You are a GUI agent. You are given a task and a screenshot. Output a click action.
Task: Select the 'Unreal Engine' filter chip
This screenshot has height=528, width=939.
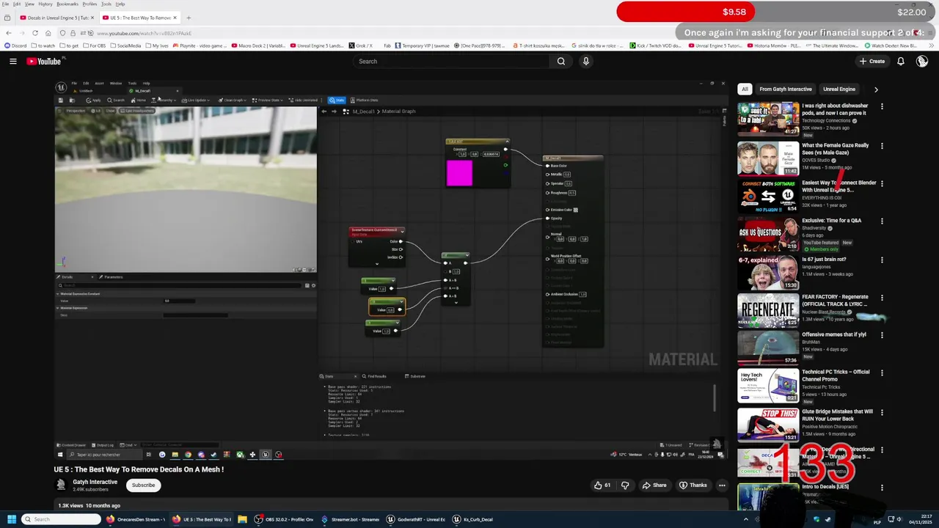[839, 89]
